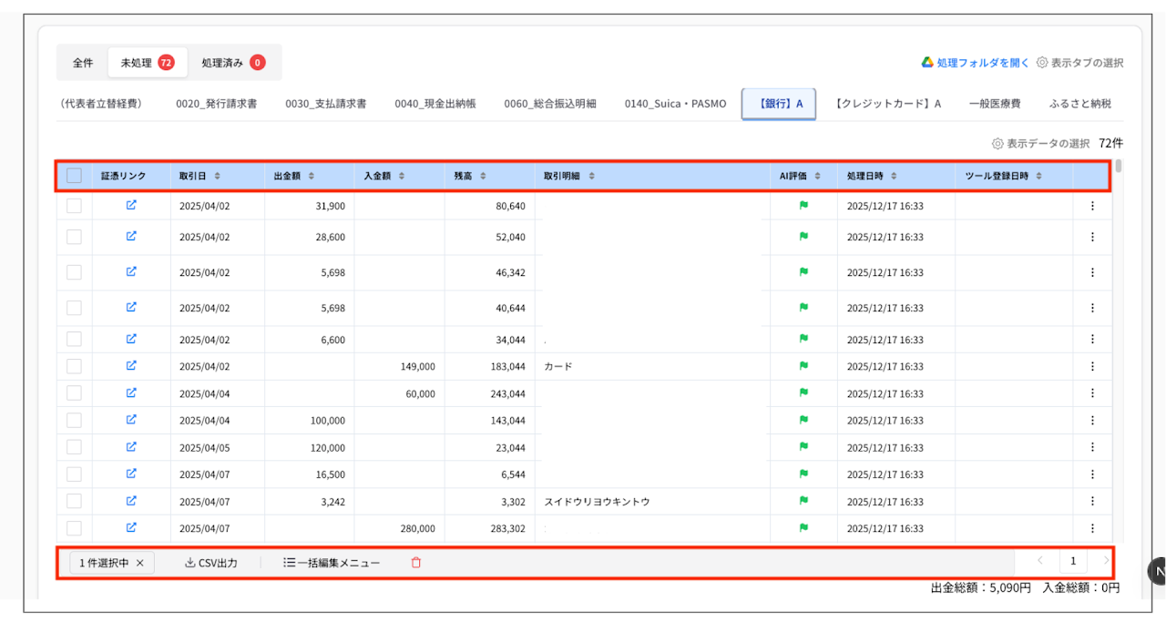This screenshot has width=1166, height=632.
Task: Open evidence link for row with balance 243,044
Action: coord(131,393)
